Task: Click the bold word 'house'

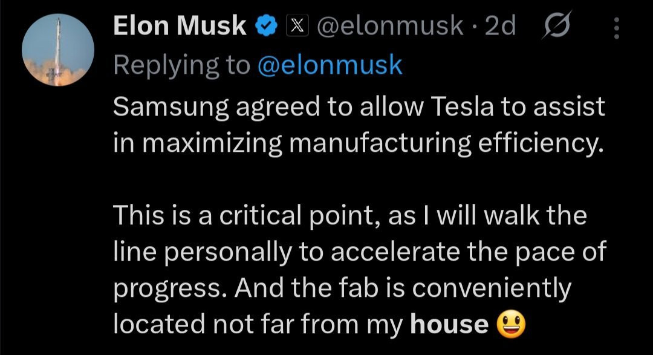Action: (449, 324)
